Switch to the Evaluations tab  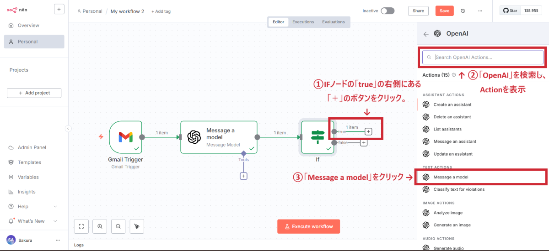tap(333, 22)
